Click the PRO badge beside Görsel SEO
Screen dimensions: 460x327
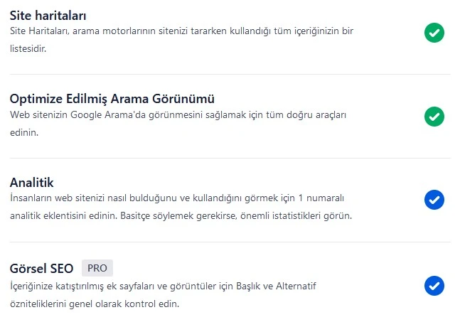pyautogui.click(x=97, y=268)
